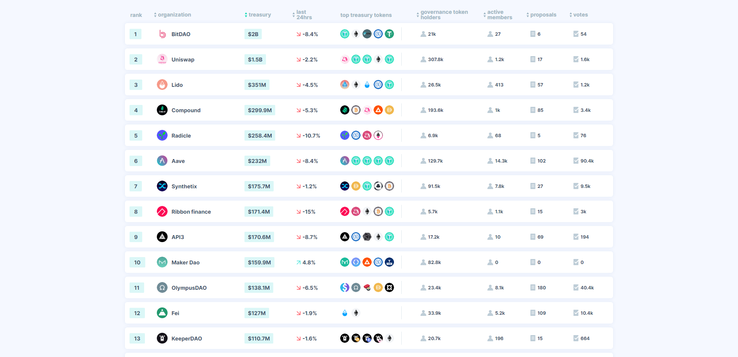This screenshot has width=738, height=357.
Task: Click the Lido logo icon
Action: 162,85
